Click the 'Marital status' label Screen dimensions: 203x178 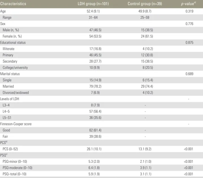[10, 74]
